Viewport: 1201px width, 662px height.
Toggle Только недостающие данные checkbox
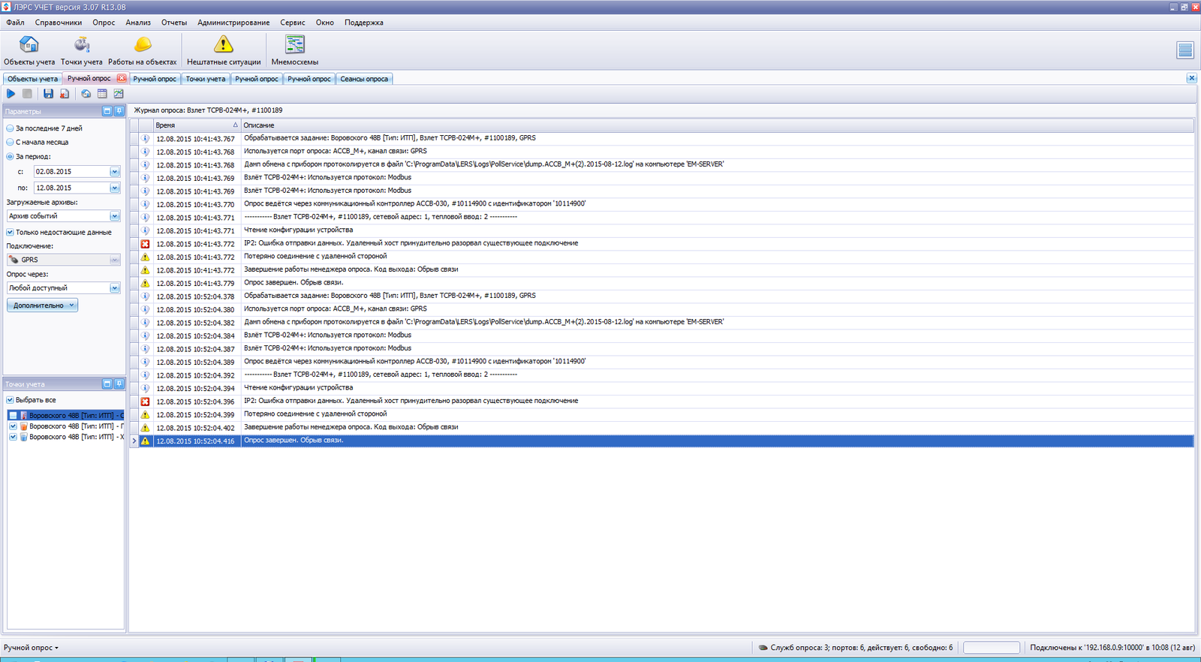click(10, 232)
